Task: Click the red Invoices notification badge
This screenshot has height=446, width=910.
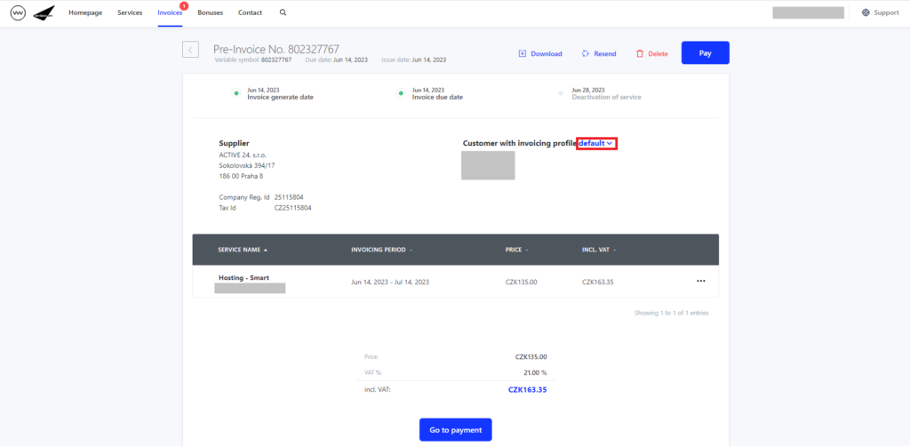Action: tap(184, 6)
